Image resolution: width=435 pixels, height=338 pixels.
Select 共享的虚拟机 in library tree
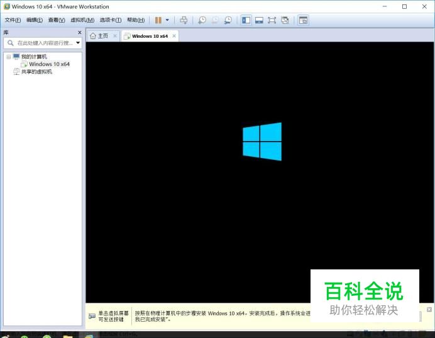click(x=36, y=72)
